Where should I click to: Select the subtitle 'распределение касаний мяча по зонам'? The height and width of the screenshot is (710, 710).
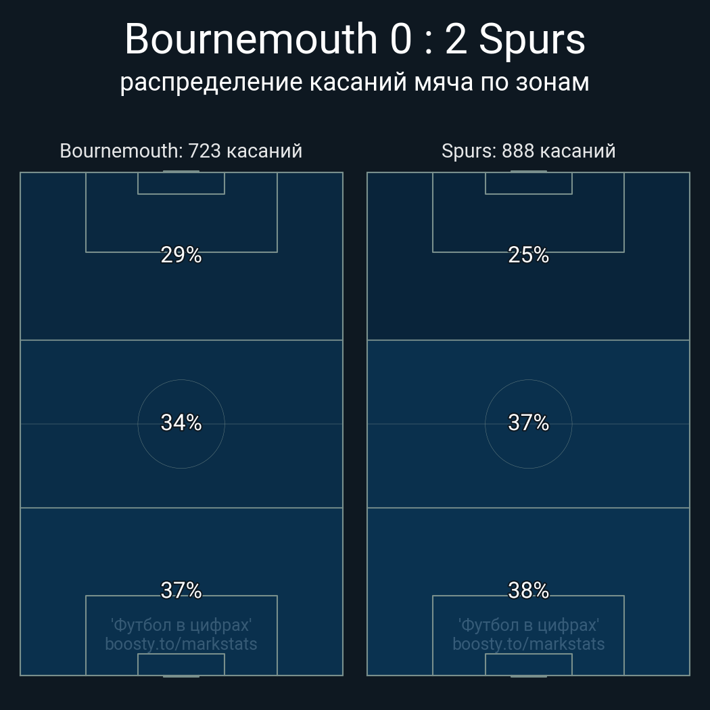pyautogui.click(x=354, y=82)
